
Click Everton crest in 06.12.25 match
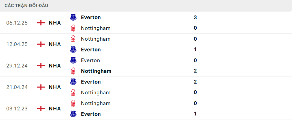tap(73, 18)
